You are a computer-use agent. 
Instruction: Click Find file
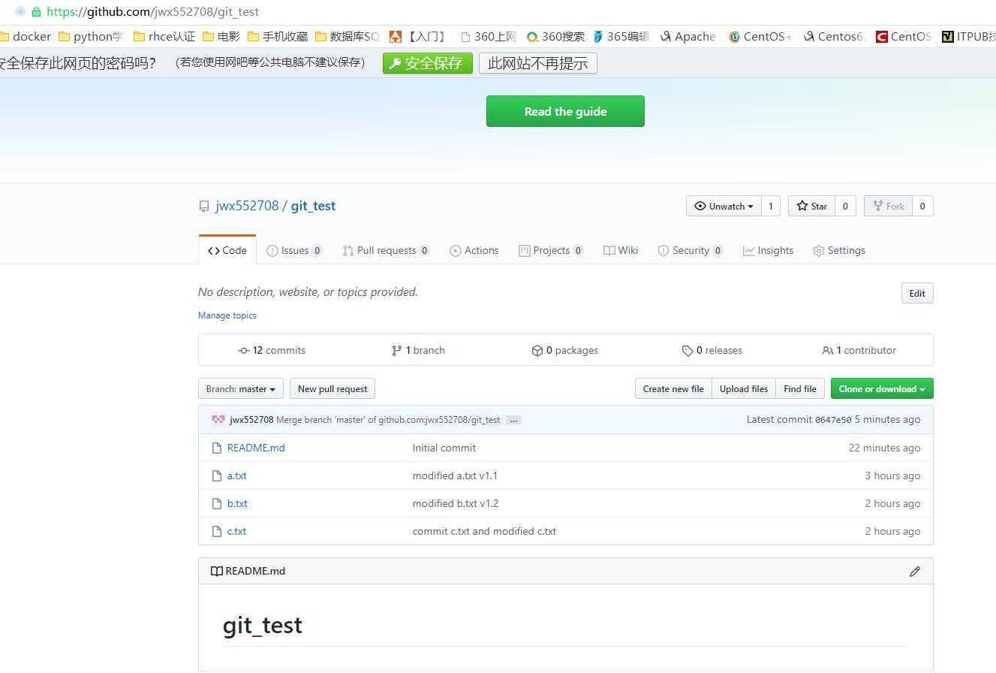point(800,389)
